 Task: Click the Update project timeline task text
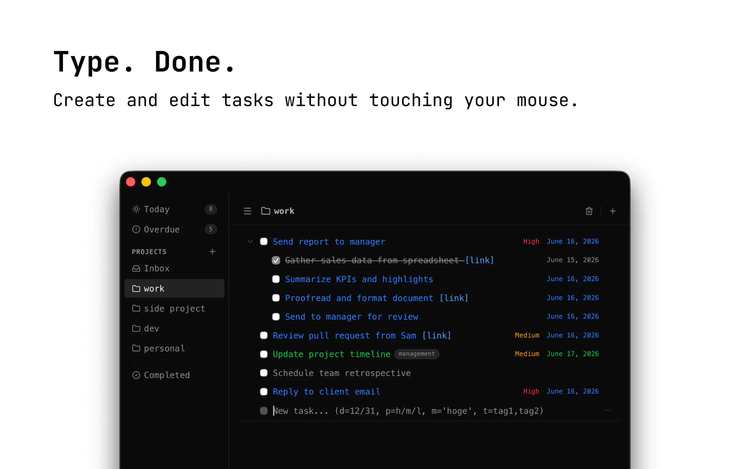pyautogui.click(x=331, y=354)
